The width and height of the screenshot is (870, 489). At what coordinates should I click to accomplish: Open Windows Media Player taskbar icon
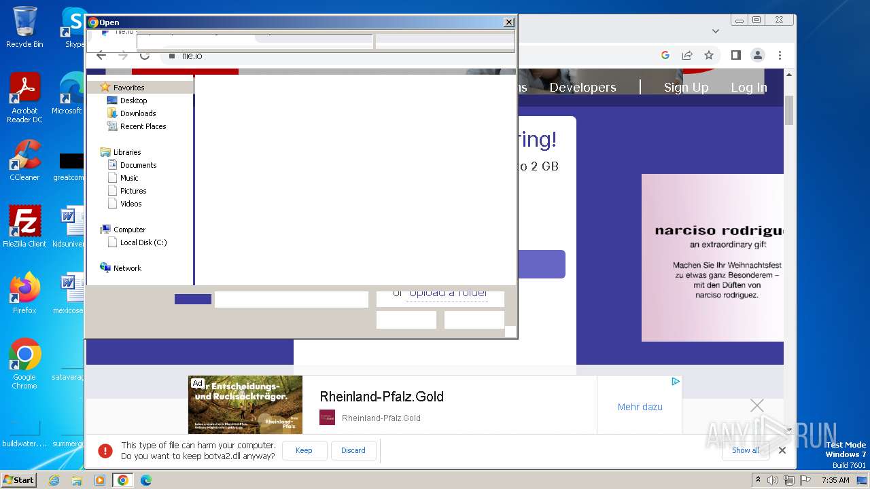[100, 480]
